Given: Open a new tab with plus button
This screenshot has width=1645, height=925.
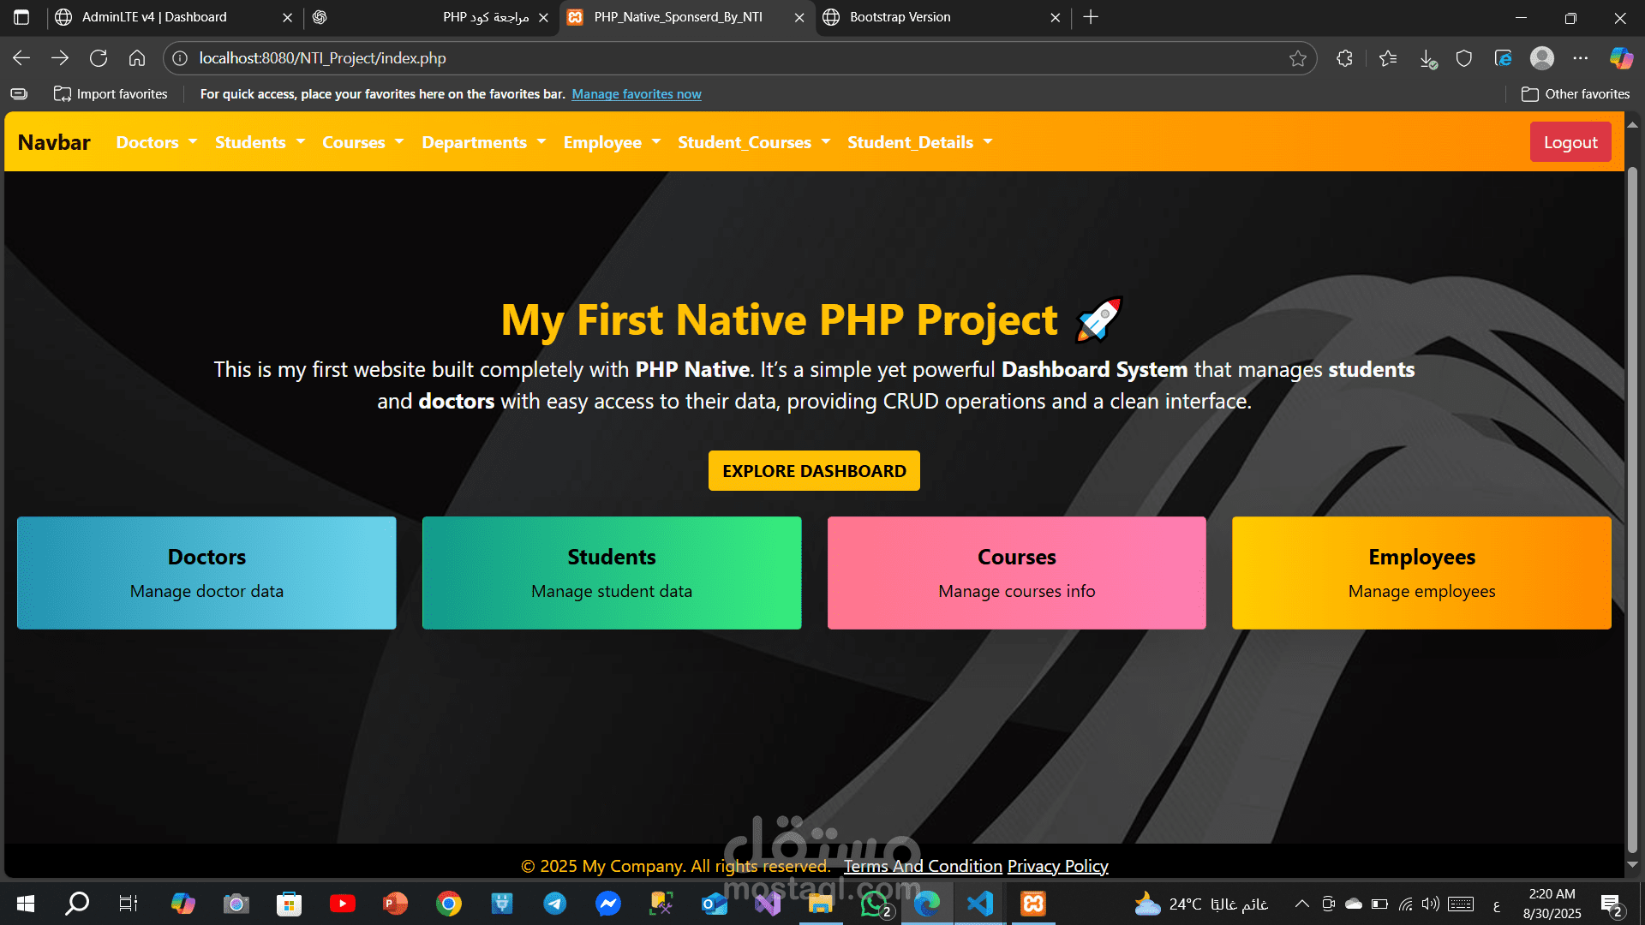Looking at the screenshot, I should [x=1091, y=17].
